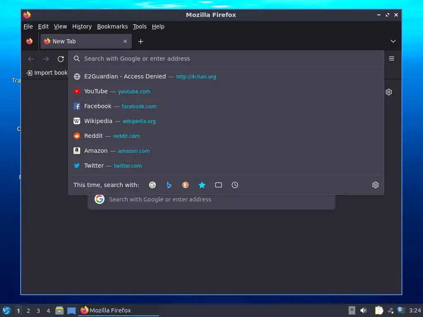The height and width of the screenshot is (317, 423).
Task: Go forward with the right arrow button
Action: 46,59
